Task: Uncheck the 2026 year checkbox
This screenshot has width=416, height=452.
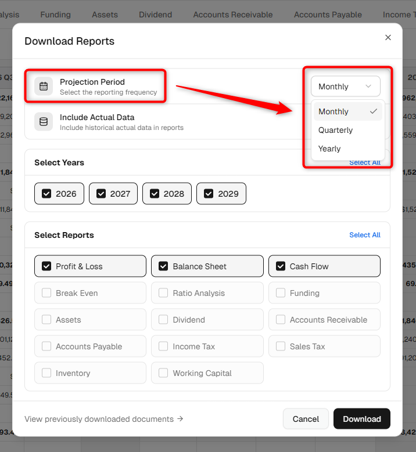Action: click(x=46, y=193)
